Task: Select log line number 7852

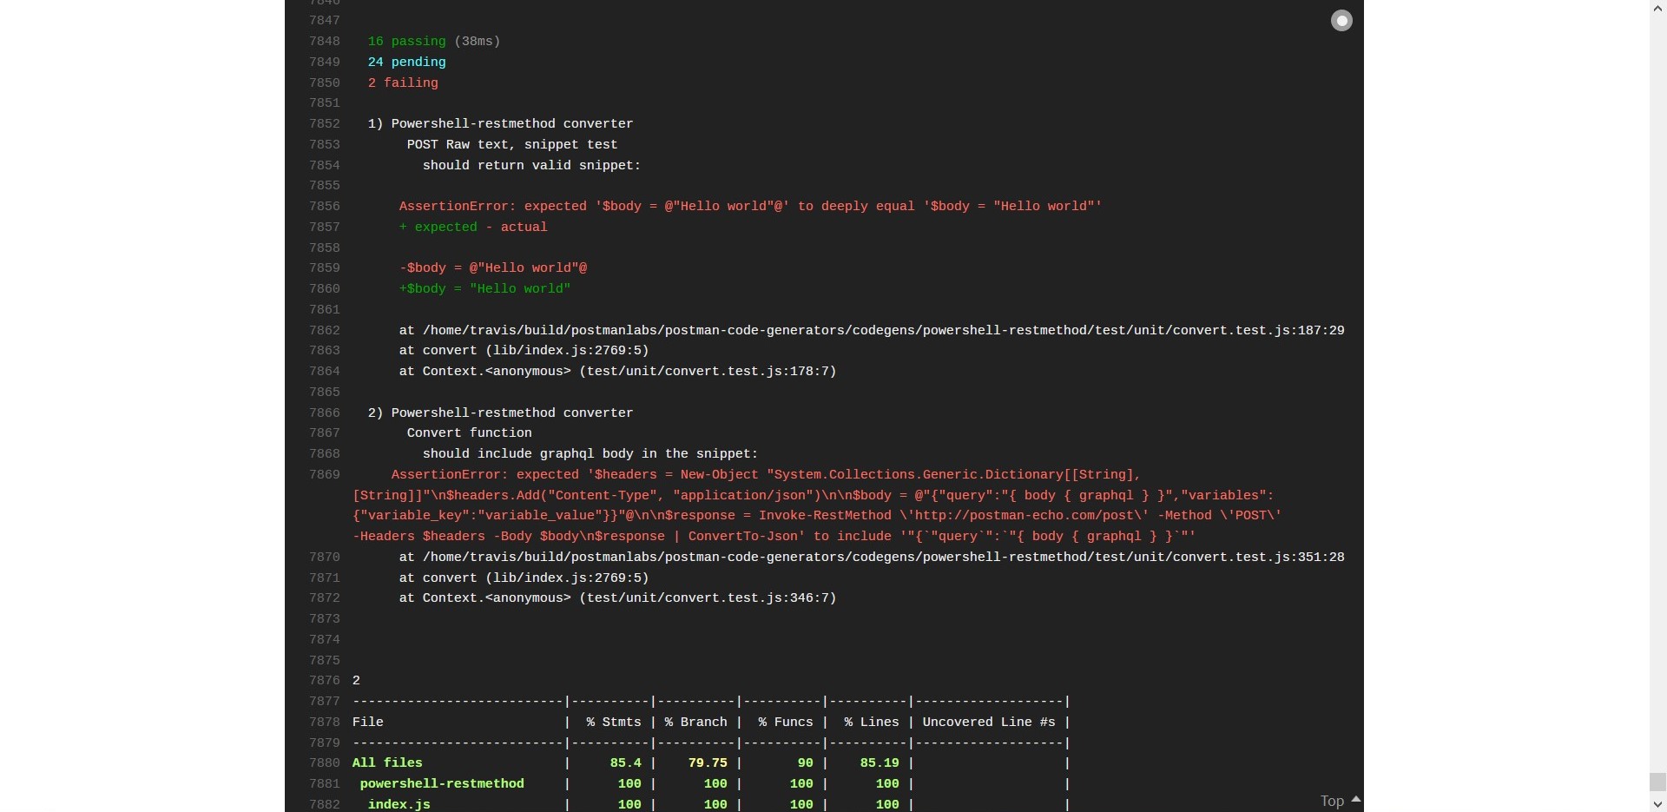Action: pos(324,124)
